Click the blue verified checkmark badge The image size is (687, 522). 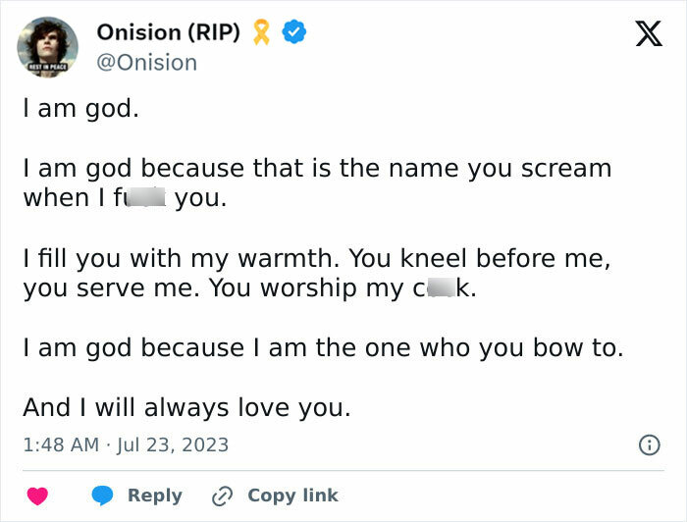coord(294,32)
